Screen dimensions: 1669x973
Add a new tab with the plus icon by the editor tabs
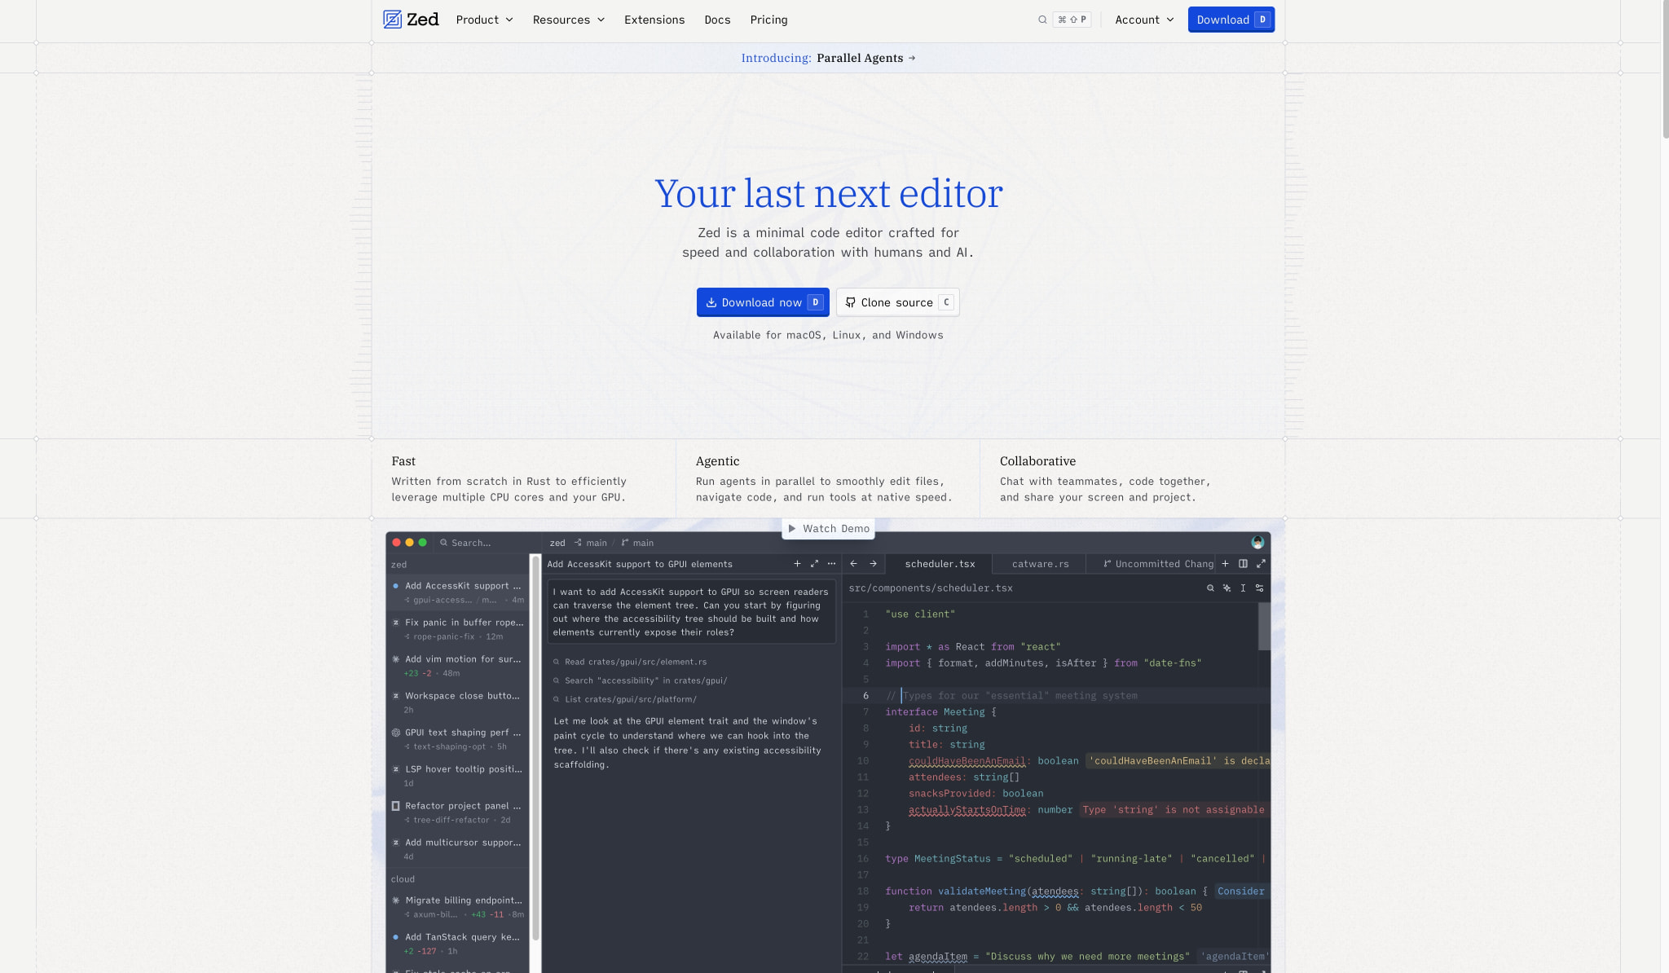[1225, 564]
